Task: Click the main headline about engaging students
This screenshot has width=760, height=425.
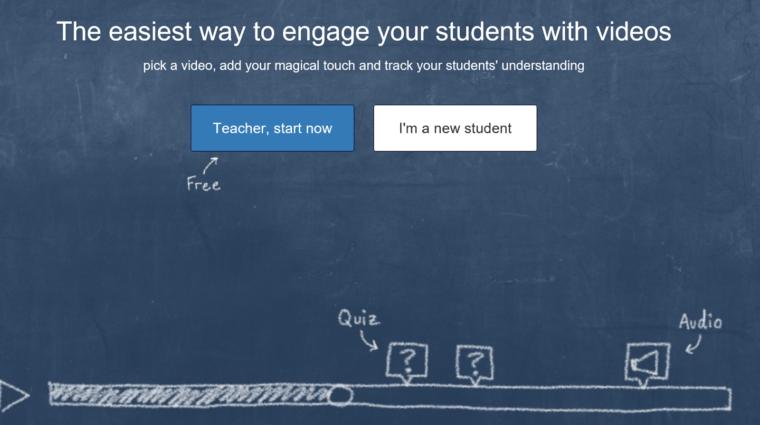Action: pyautogui.click(x=364, y=31)
